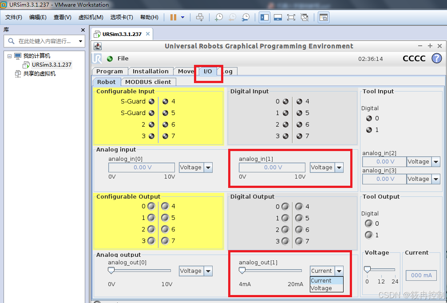Click the analog_out[1] slider handle
The width and height of the screenshot is (447, 303).
point(242,270)
